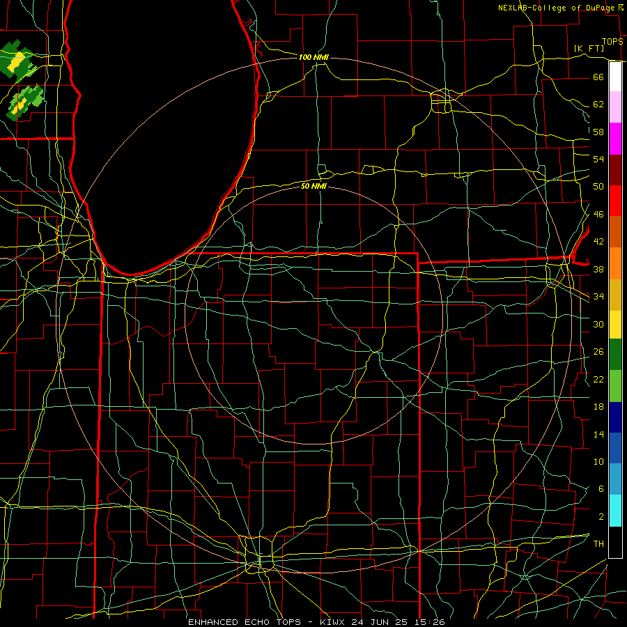Click the "100 NMI" range ring label
The width and height of the screenshot is (627, 627).
(313, 57)
